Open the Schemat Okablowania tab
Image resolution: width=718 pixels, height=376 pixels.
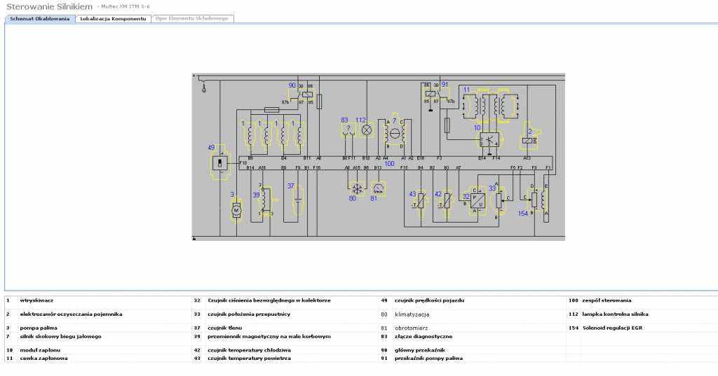click(39, 19)
